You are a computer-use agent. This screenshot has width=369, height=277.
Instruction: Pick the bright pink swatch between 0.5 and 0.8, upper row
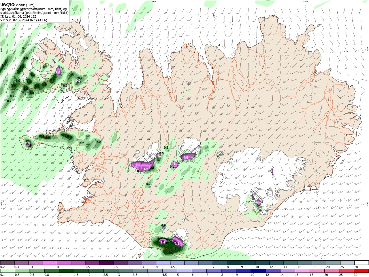click(x=50, y=263)
